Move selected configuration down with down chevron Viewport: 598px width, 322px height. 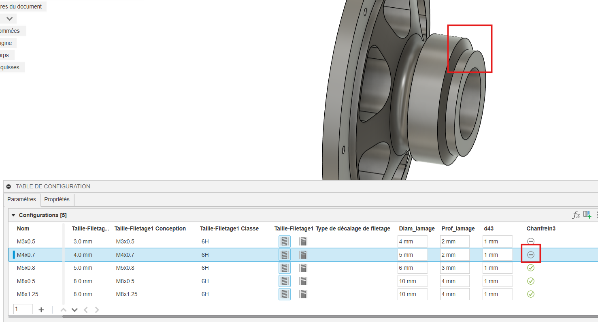74,310
